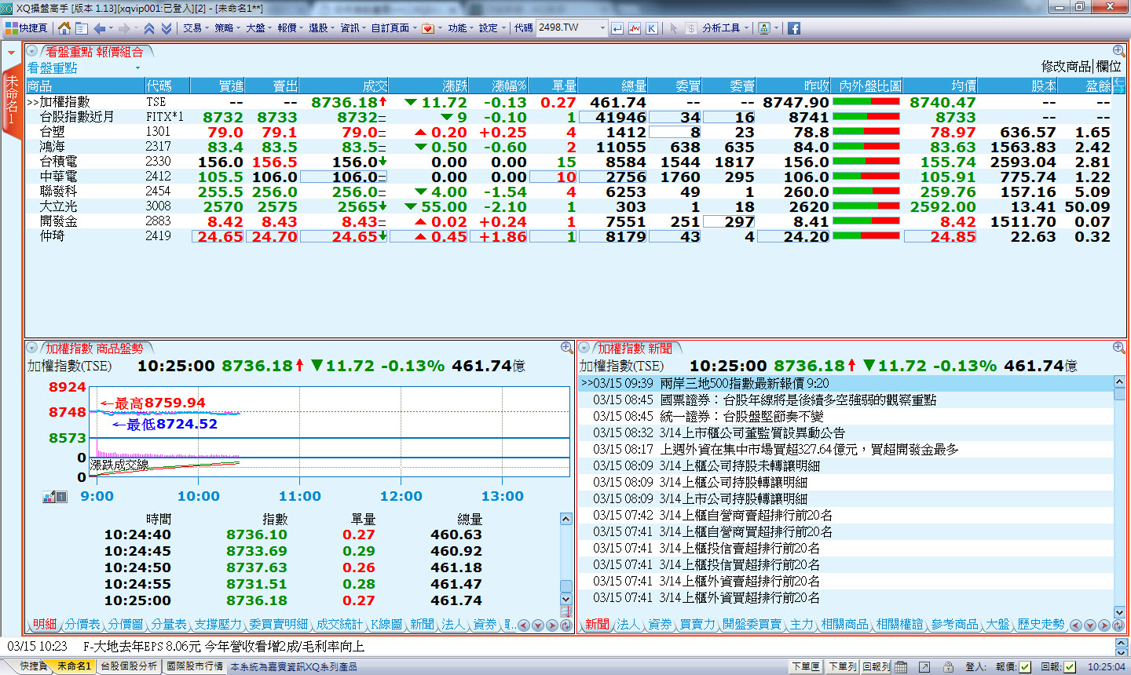Viewport: 1131px width, 675px height.
Task: Navigate forward with the grey right arrow
Action: (x=124, y=28)
